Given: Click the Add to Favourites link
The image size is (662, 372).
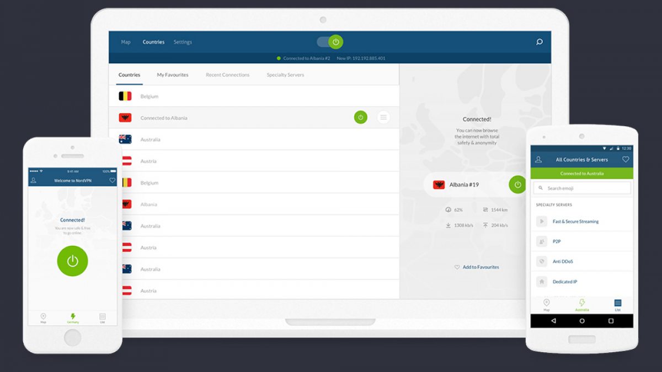Looking at the screenshot, I should 477,267.
